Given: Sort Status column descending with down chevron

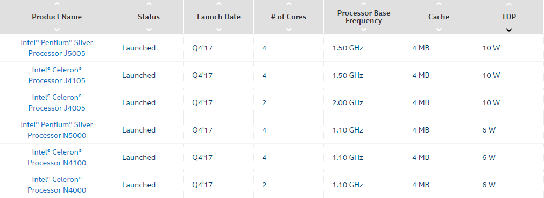Looking at the screenshot, I should click(149, 30).
